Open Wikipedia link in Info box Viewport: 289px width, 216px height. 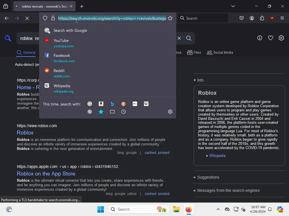click(217, 156)
